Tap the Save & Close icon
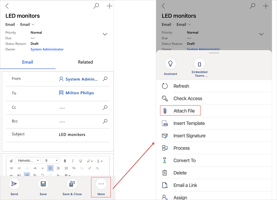Image resolution: width=277 pixels, height=200 pixels. pyautogui.click(x=72, y=184)
